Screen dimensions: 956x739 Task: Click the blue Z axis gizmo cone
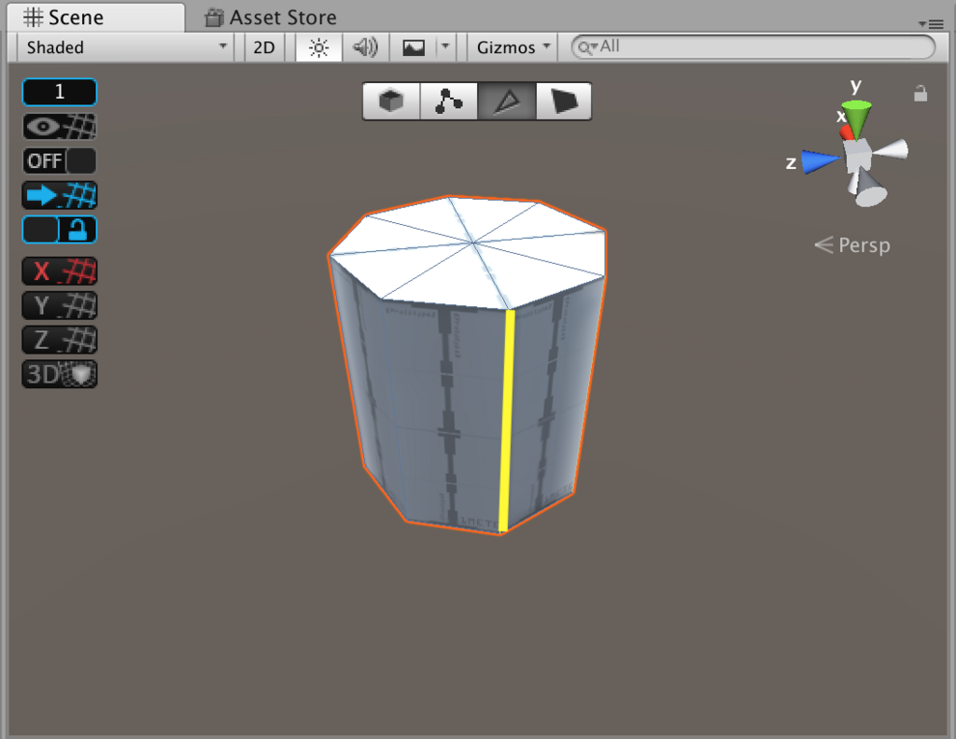820,161
